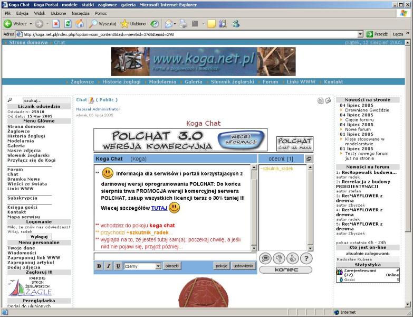Click the yellow note toolbar icon

(x=212, y=24)
